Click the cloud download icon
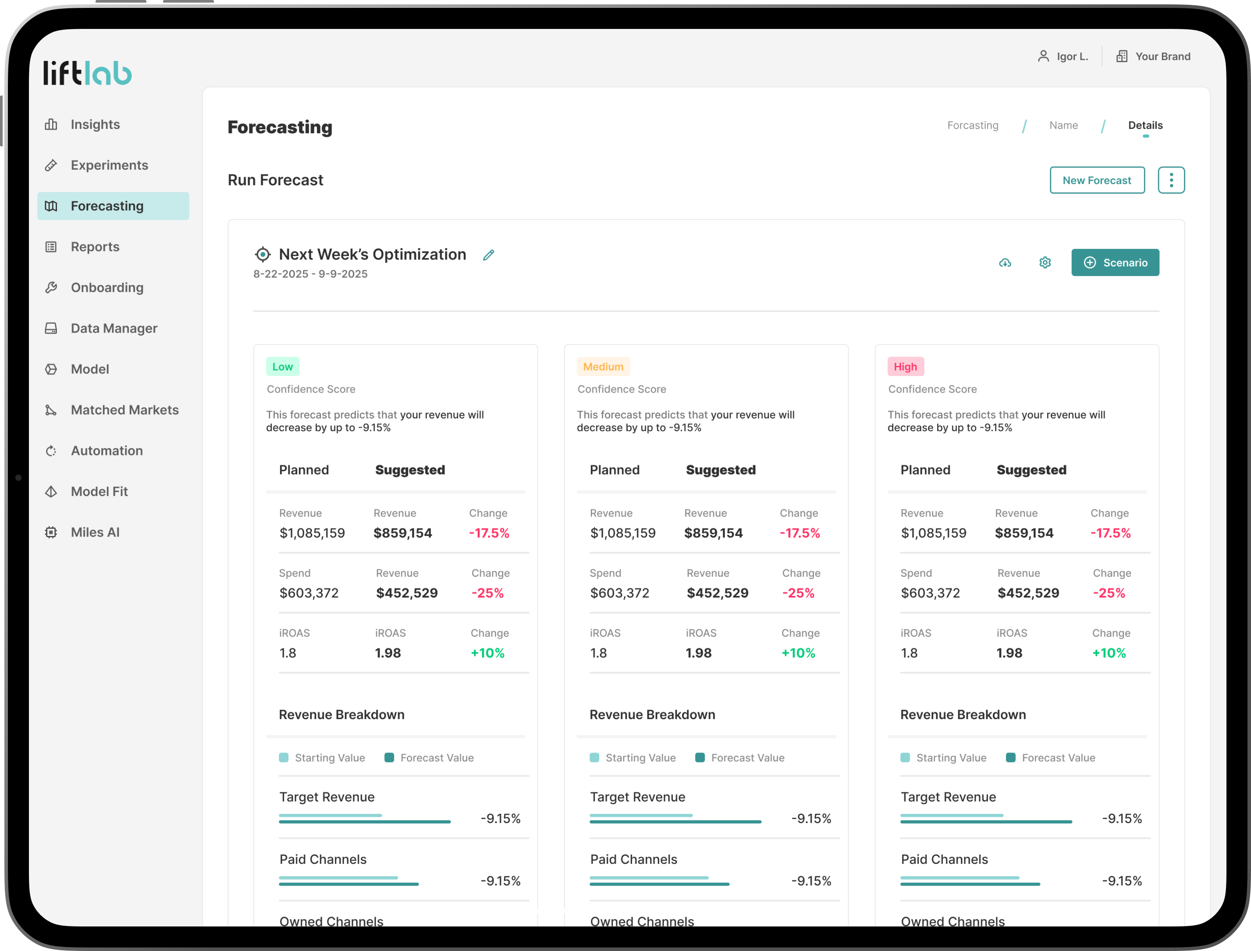Viewport: 1251px width, 951px height. pos(1005,263)
